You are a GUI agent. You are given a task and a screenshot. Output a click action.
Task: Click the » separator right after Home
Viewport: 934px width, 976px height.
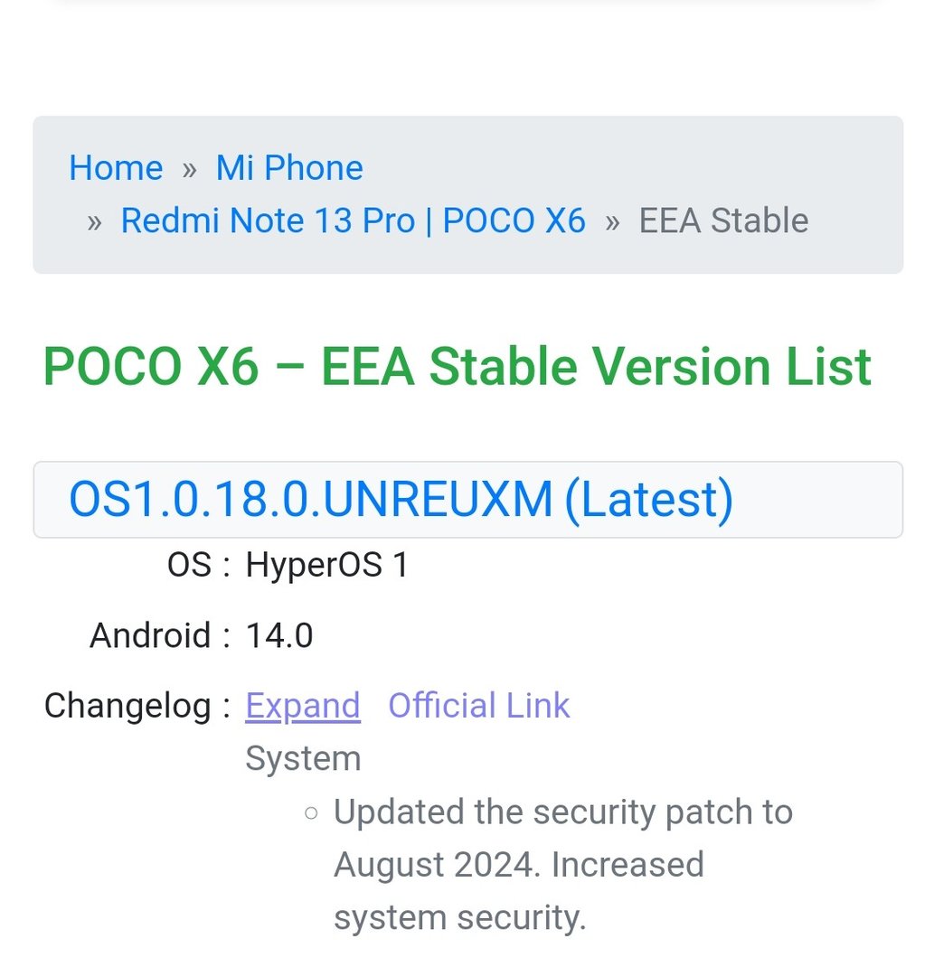(189, 169)
